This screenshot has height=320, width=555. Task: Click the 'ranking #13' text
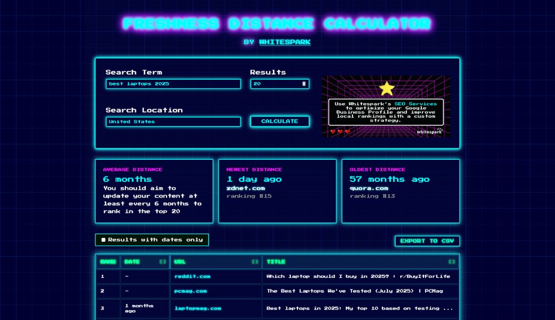coord(372,196)
